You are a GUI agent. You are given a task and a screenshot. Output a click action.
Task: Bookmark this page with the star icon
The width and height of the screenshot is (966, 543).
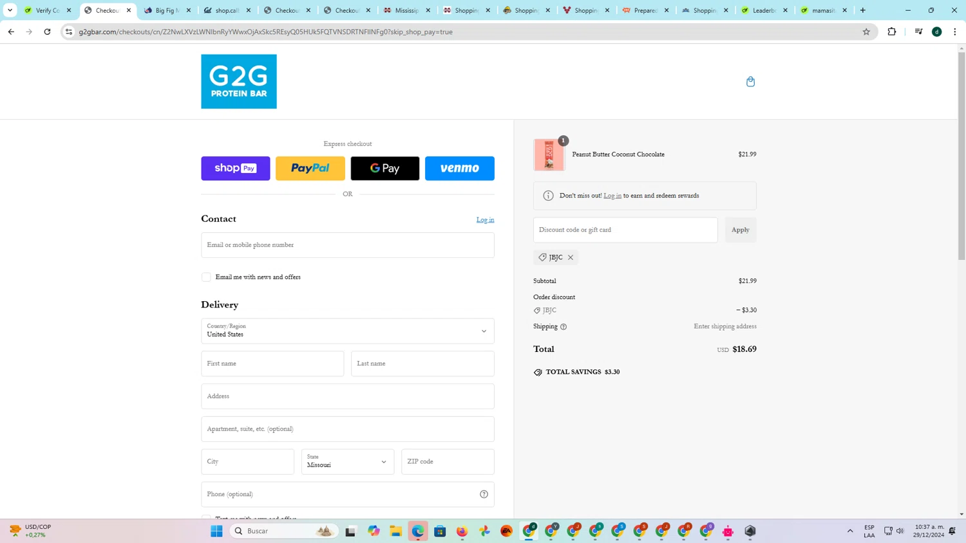(866, 32)
